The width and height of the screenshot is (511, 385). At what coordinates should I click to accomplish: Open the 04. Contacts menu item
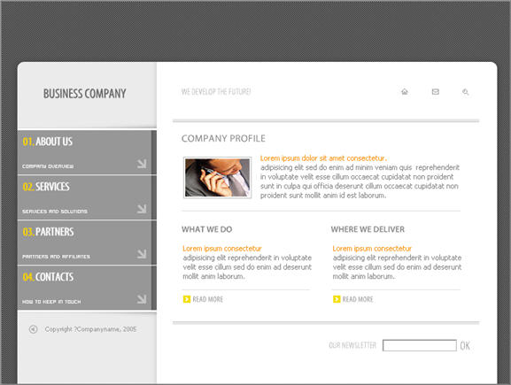[48, 277]
